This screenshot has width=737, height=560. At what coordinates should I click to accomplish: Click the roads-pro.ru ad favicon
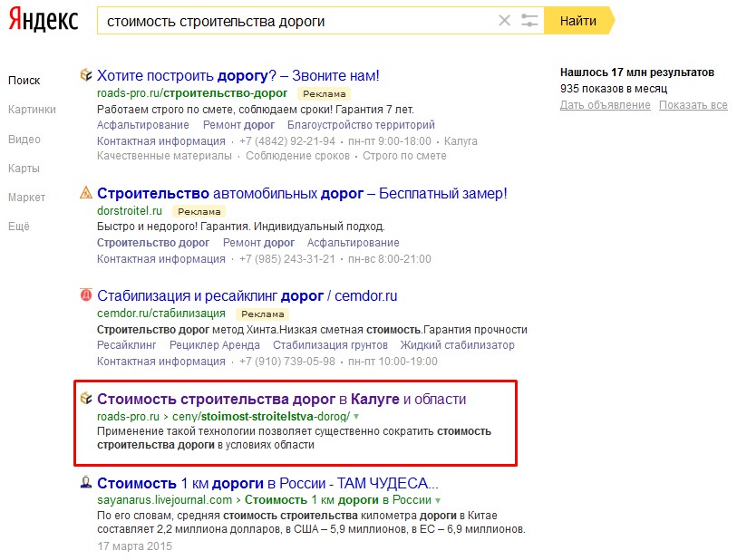click(85, 74)
